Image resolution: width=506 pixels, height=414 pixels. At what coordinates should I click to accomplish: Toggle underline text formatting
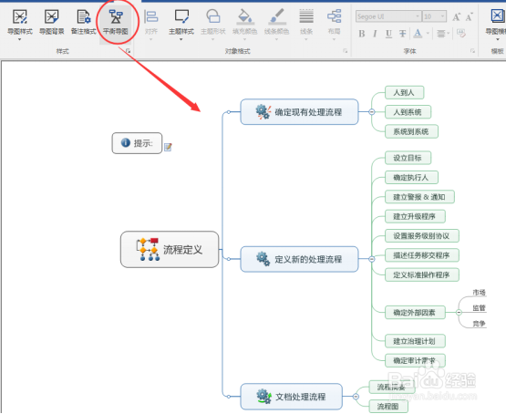pos(389,34)
